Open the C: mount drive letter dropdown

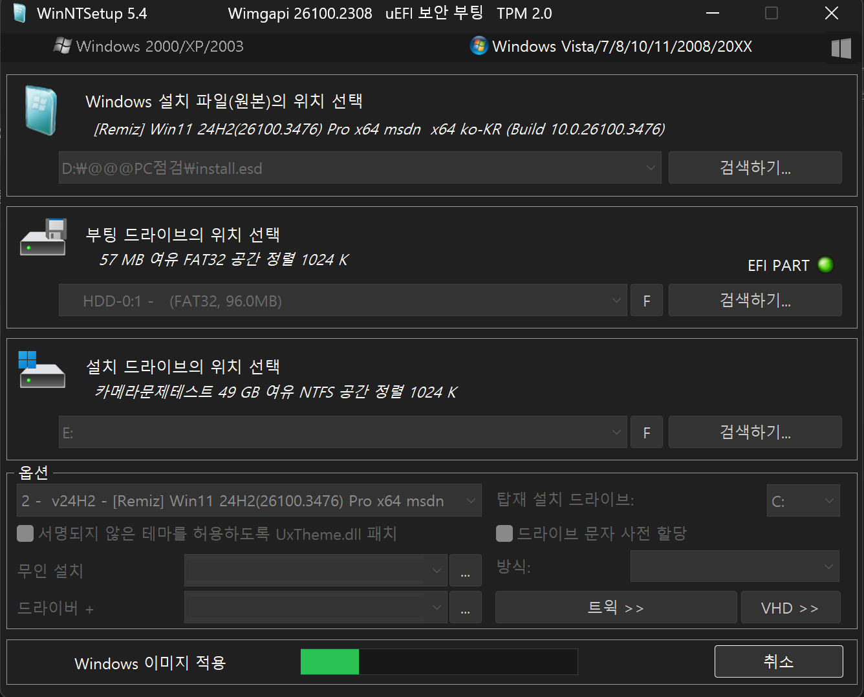(x=803, y=501)
